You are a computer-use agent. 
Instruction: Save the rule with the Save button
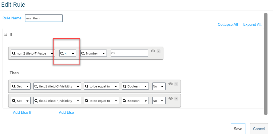coord(238,129)
